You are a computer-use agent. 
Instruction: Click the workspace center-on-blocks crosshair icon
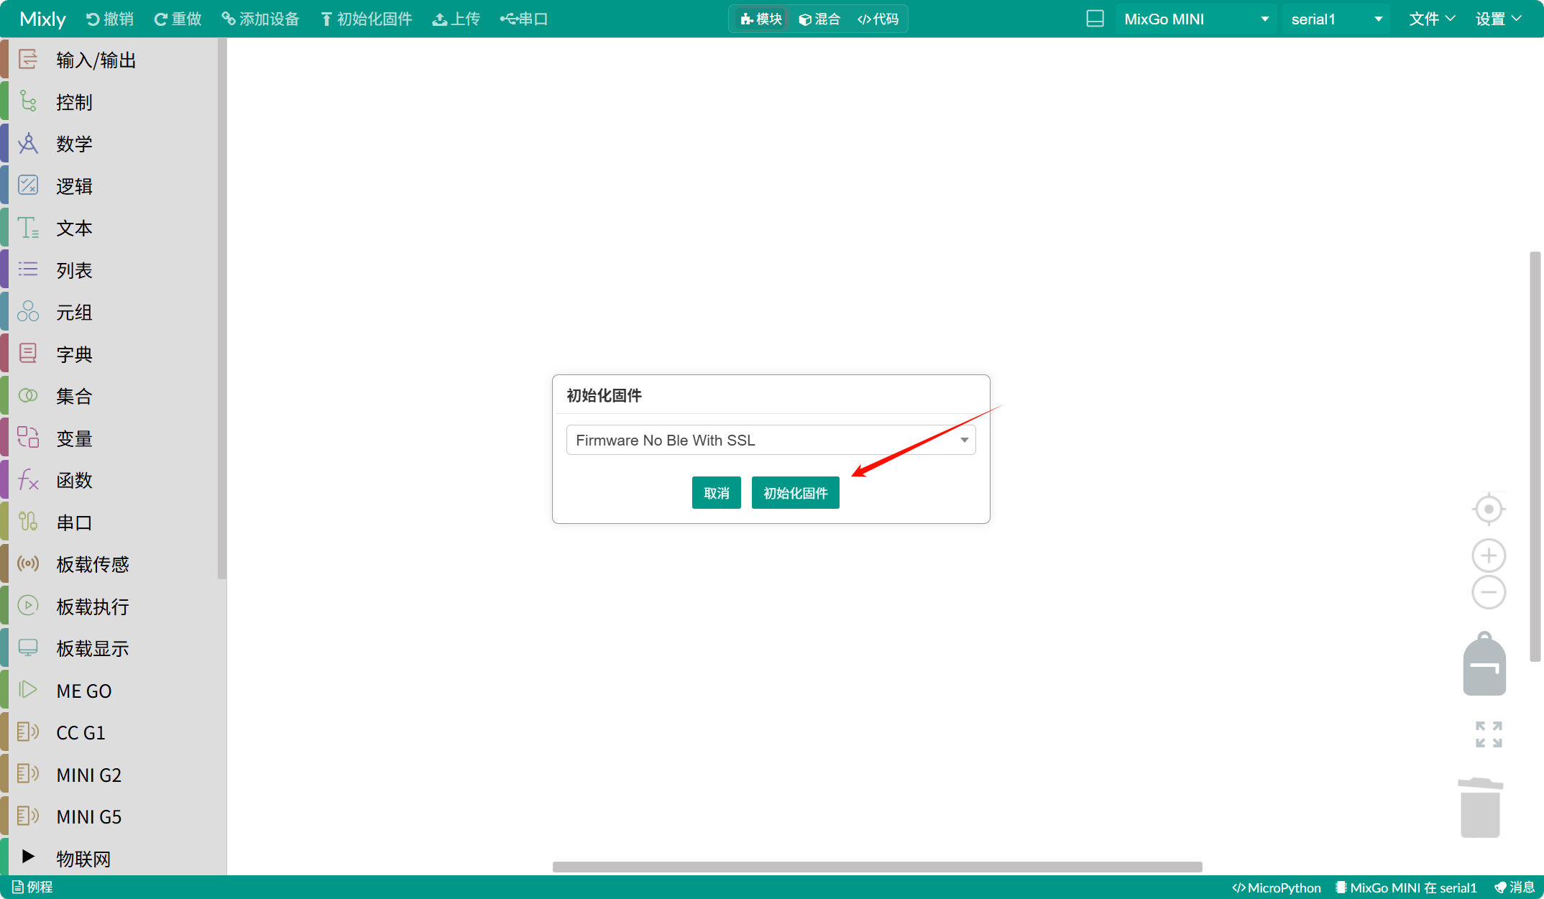click(1489, 510)
